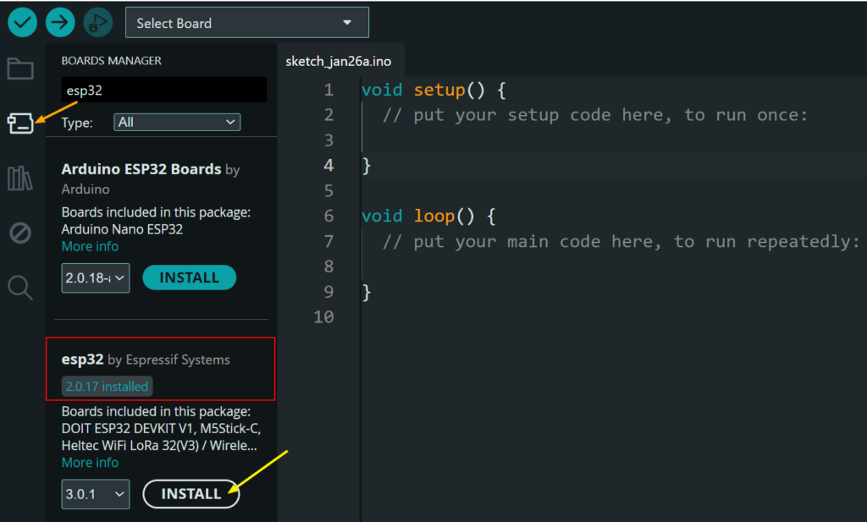
Task: Install the Arduino ESP32 Boards package
Action: click(x=189, y=277)
